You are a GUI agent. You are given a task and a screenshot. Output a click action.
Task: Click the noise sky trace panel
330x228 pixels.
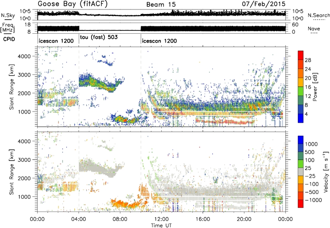161,15
